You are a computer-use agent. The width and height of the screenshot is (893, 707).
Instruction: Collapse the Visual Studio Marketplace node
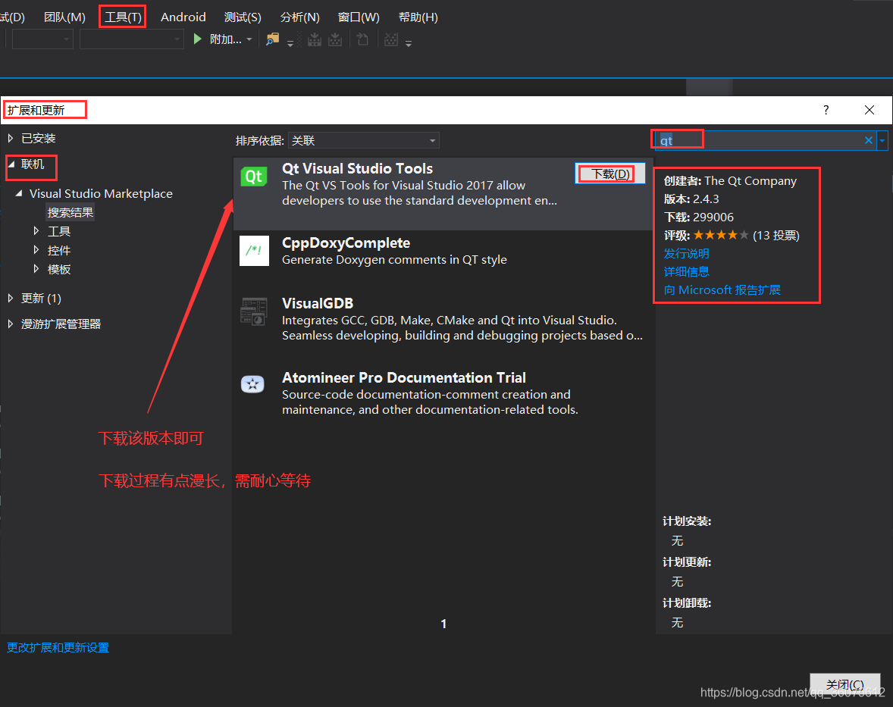pos(19,193)
